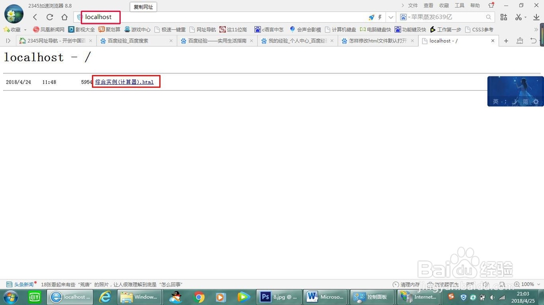Open the 影视大全 bookmark
The image size is (544, 305).
tap(82, 29)
